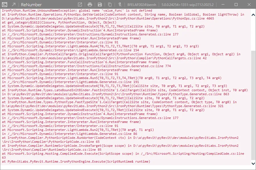
Task: Click the LateBoundInitBinder.FastInitSite trace line
Action: coord(125,90)
